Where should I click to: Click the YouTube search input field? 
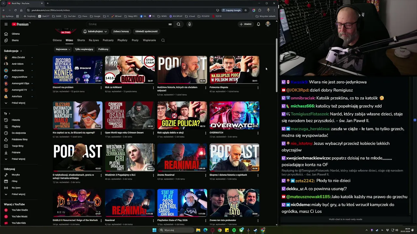point(127,24)
